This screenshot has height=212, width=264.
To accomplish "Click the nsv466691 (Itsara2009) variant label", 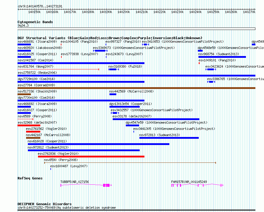I will pos(37,42).
